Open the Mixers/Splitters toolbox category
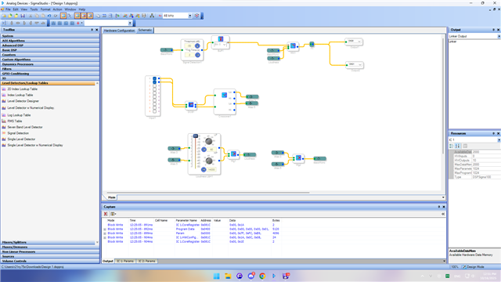The height and width of the screenshot is (282, 501). 48,242
